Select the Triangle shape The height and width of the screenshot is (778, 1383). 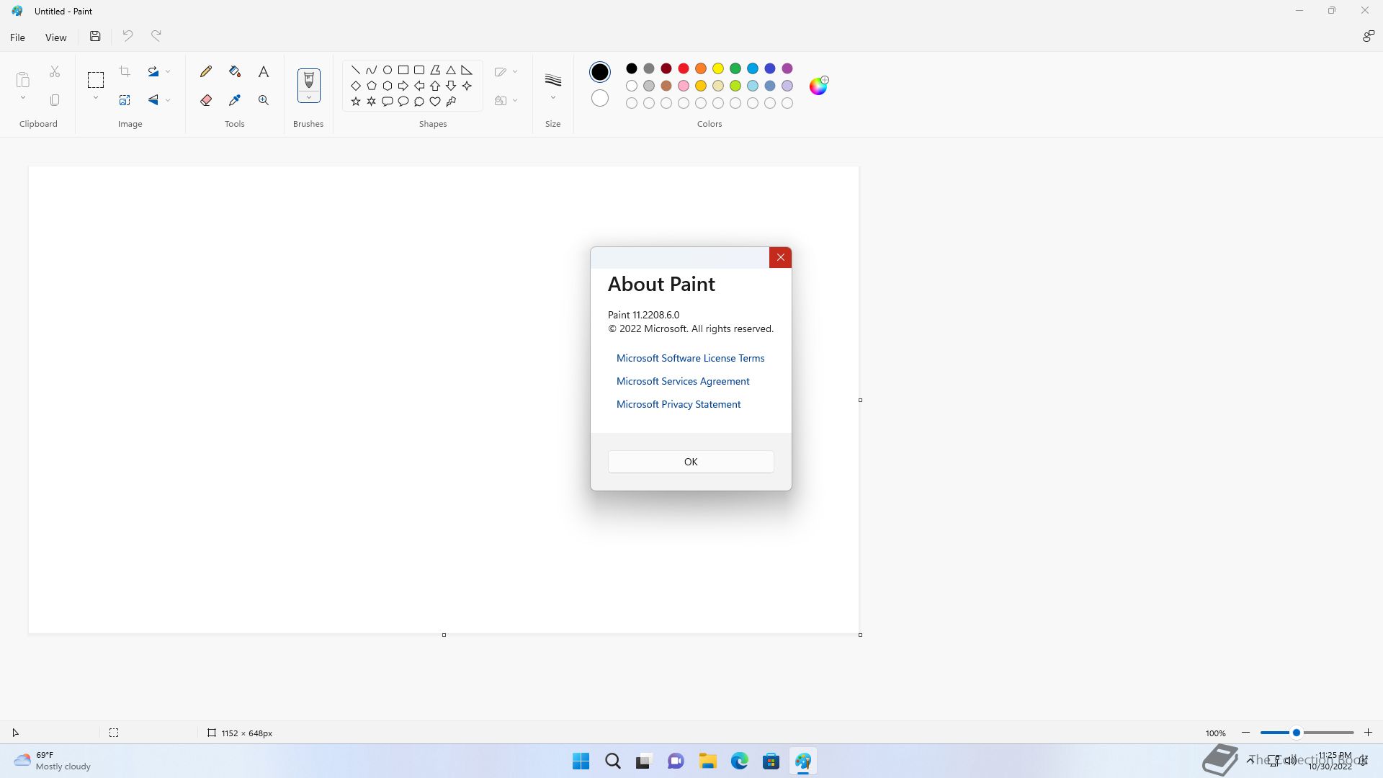pos(451,70)
